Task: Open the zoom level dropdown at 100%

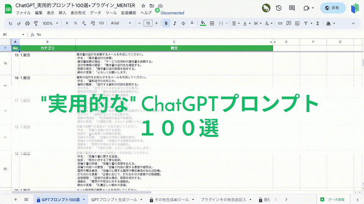Action: [50, 23]
